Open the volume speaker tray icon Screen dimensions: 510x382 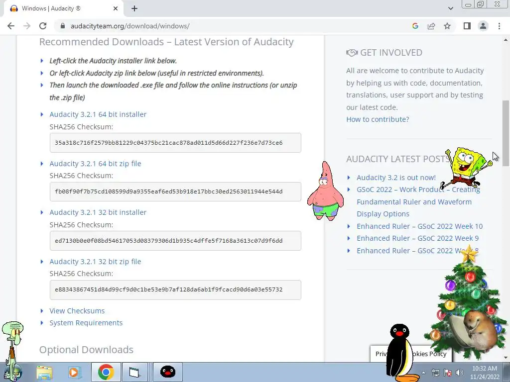pos(460,373)
